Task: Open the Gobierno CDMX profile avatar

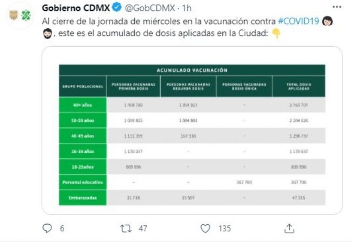Action: click(20, 15)
